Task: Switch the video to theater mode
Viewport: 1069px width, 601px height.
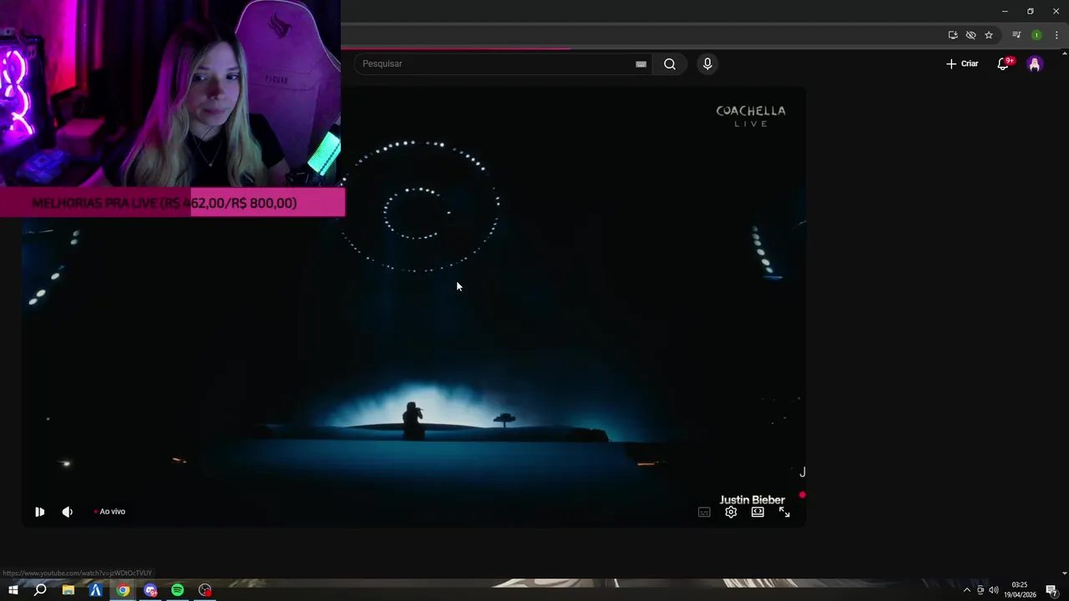Action: (757, 513)
